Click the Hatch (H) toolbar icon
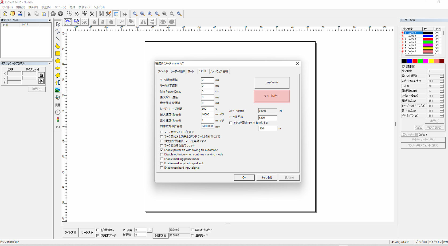This screenshot has height=246, width=448. pyautogui.click(x=101, y=14)
